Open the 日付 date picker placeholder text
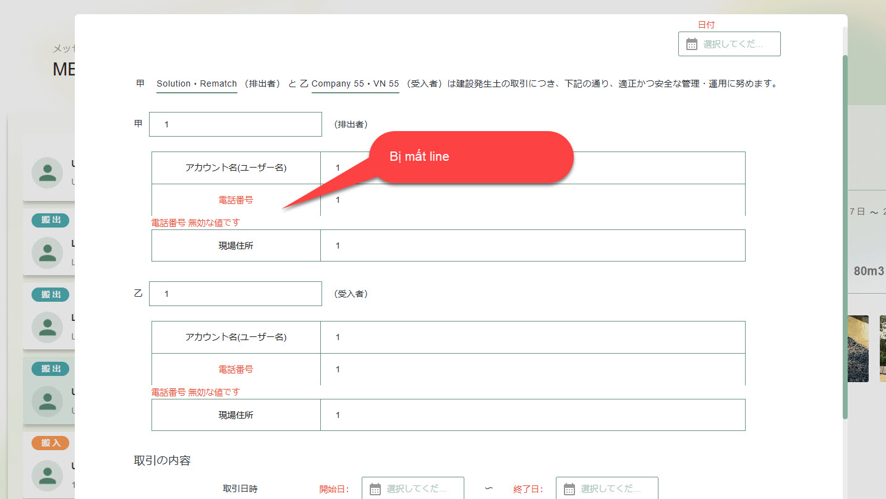This screenshot has width=886, height=499. coord(733,45)
